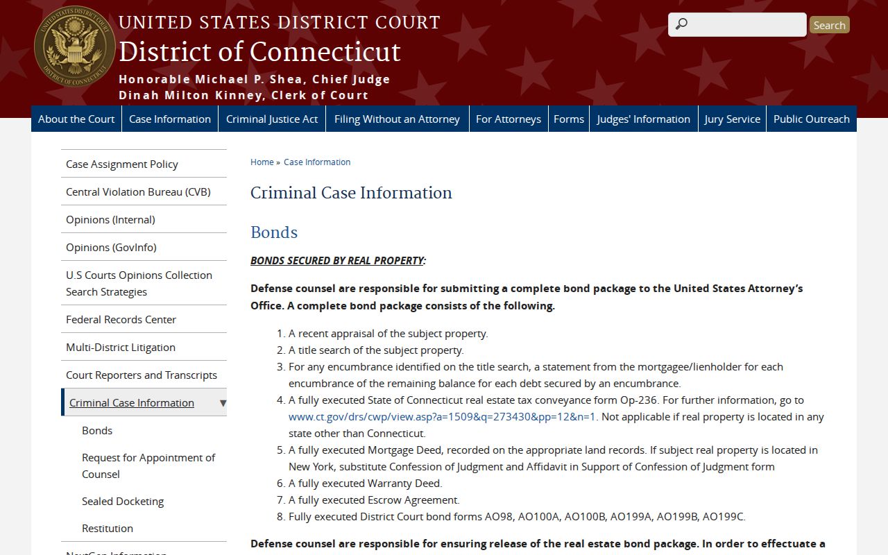Open Multi-District Litigation sidebar link
888x555 pixels.
tap(144, 347)
